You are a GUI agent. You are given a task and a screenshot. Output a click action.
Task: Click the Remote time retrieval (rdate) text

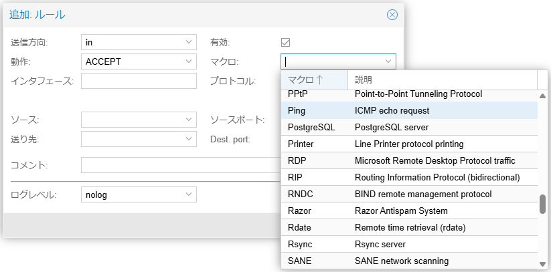[410, 227]
